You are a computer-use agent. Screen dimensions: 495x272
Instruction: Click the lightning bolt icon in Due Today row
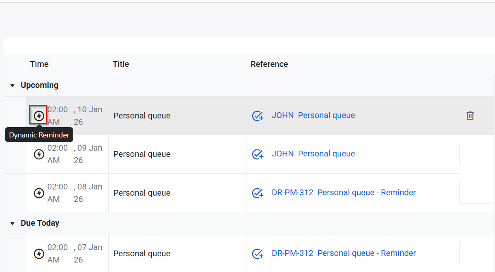39,253
